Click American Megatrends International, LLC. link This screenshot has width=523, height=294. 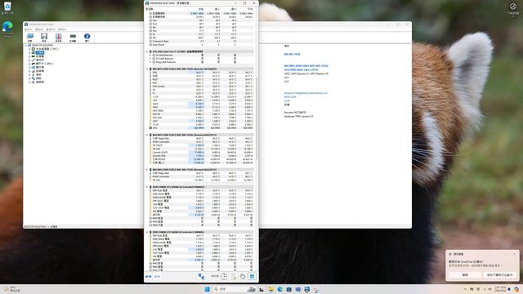click(306, 93)
